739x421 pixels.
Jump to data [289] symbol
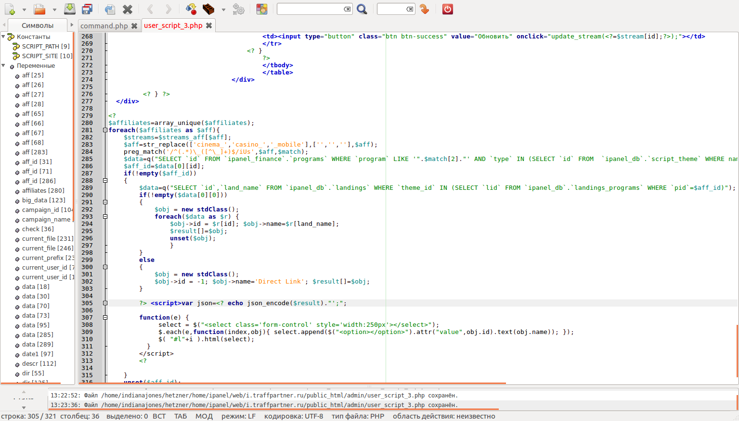pos(38,344)
